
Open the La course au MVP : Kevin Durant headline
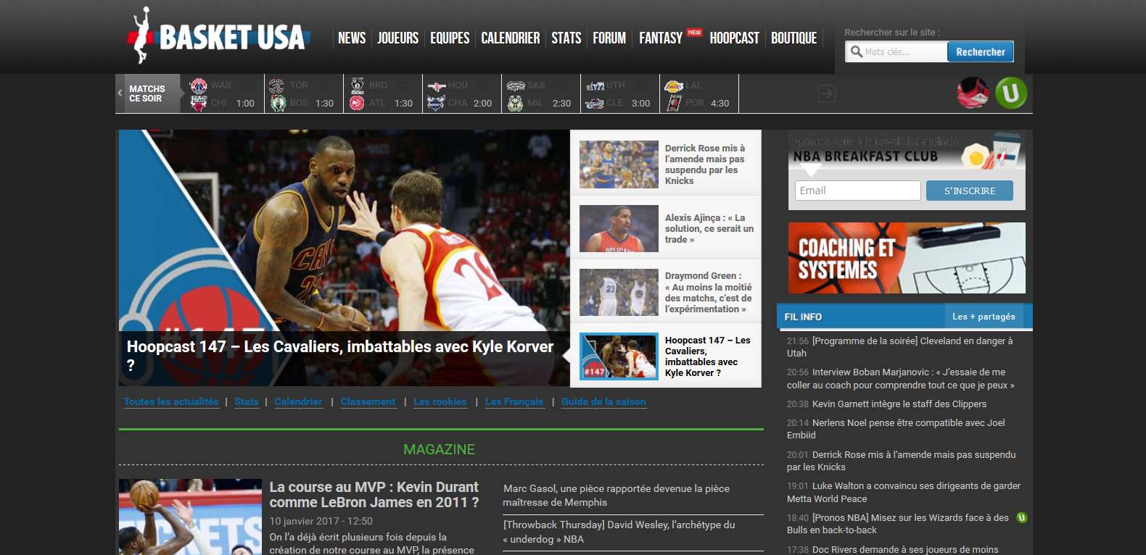[374, 495]
